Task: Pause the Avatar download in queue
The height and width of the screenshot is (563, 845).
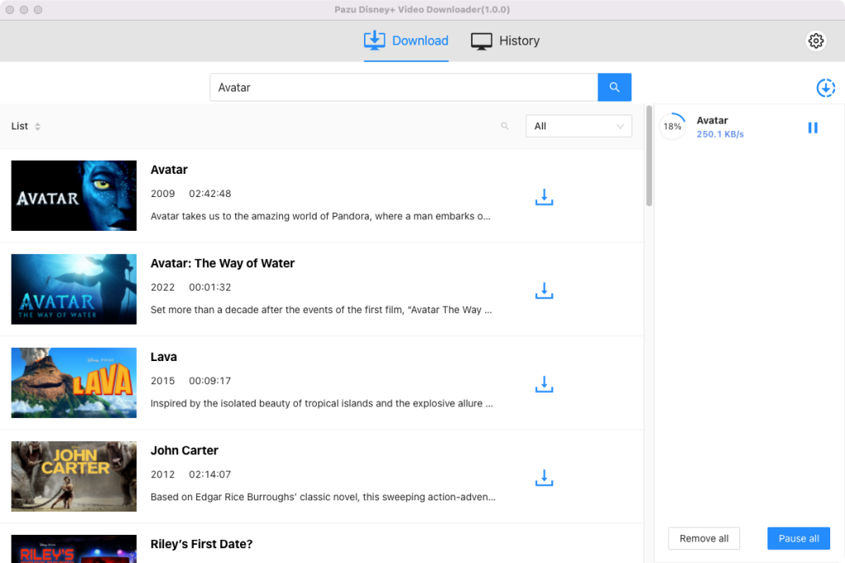Action: pyautogui.click(x=813, y=128)
